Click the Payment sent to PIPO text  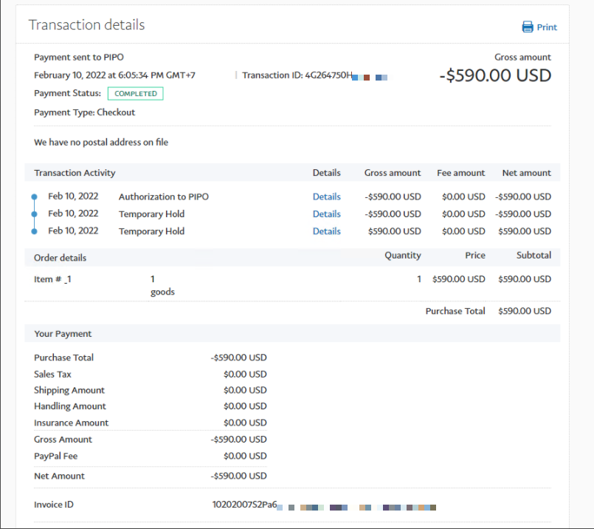[73, 57]
